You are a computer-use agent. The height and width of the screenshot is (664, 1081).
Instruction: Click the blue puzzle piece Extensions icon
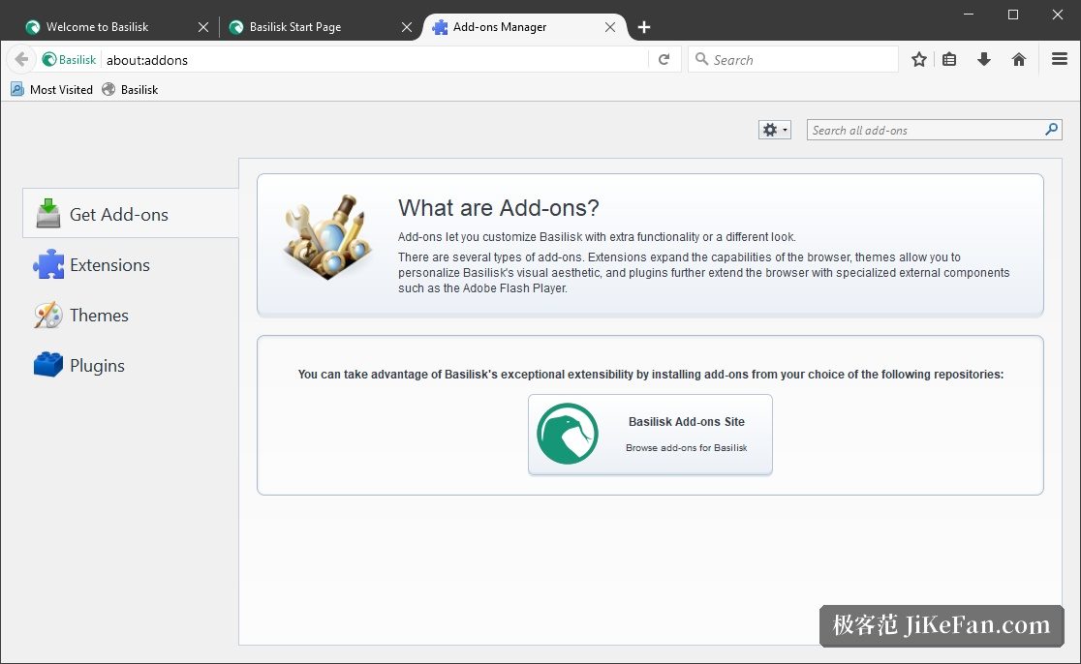pyautogui.click(x=48, y=264)
